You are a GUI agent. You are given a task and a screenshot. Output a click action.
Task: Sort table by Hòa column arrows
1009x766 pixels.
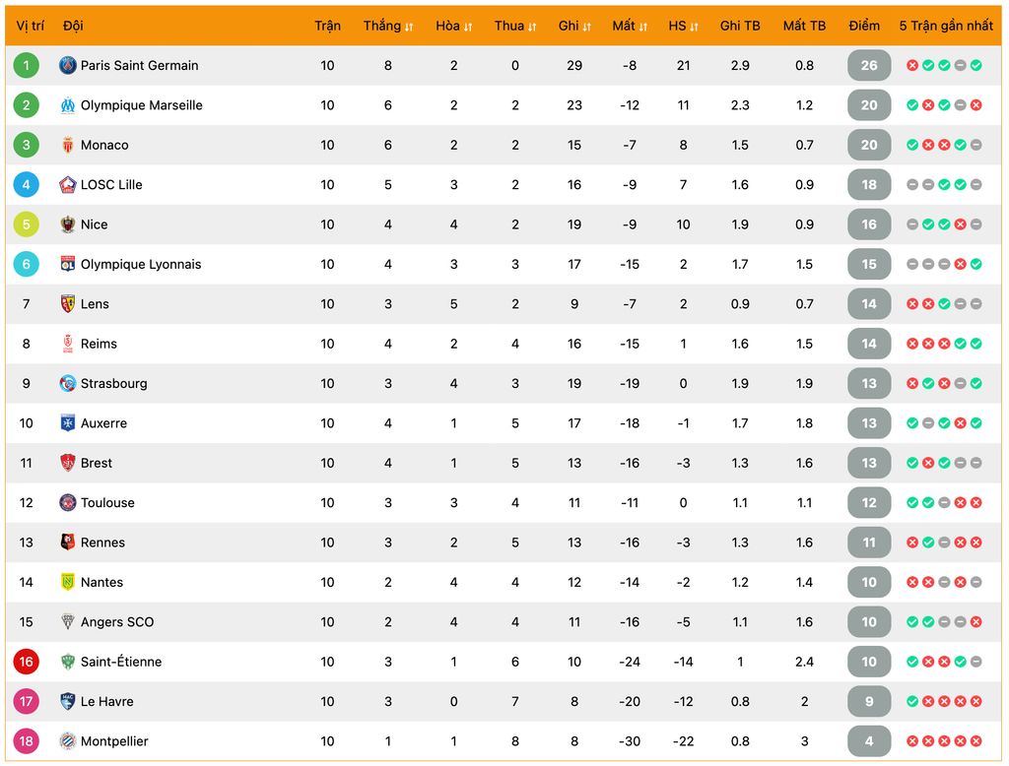point(468,27)
